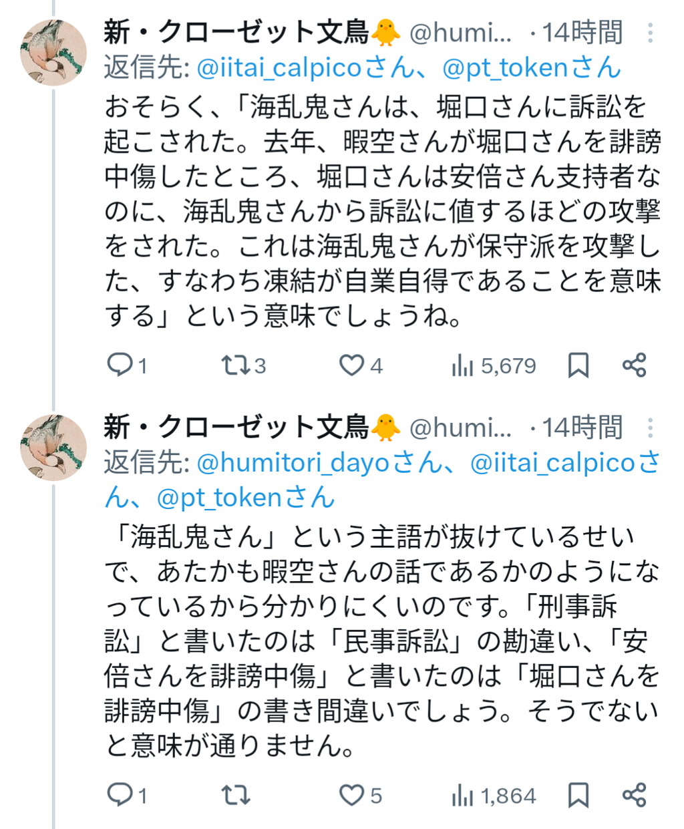Share the second tweet
684x829 pixels.
click(x=634, y=796)
